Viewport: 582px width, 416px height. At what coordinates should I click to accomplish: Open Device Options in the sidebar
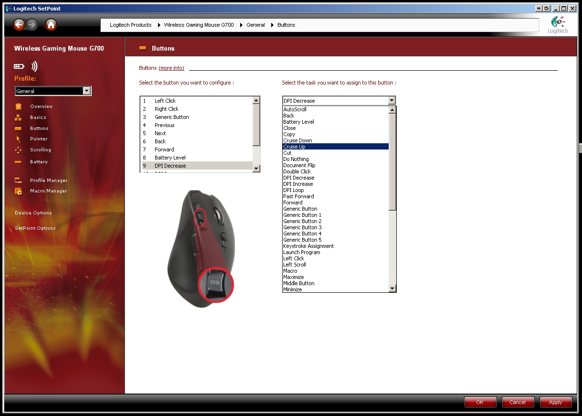[x=33, y=213]
